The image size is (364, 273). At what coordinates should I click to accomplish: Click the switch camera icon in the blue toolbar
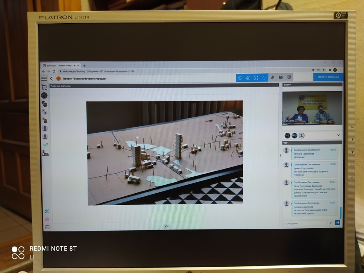[x=248, y=78]
